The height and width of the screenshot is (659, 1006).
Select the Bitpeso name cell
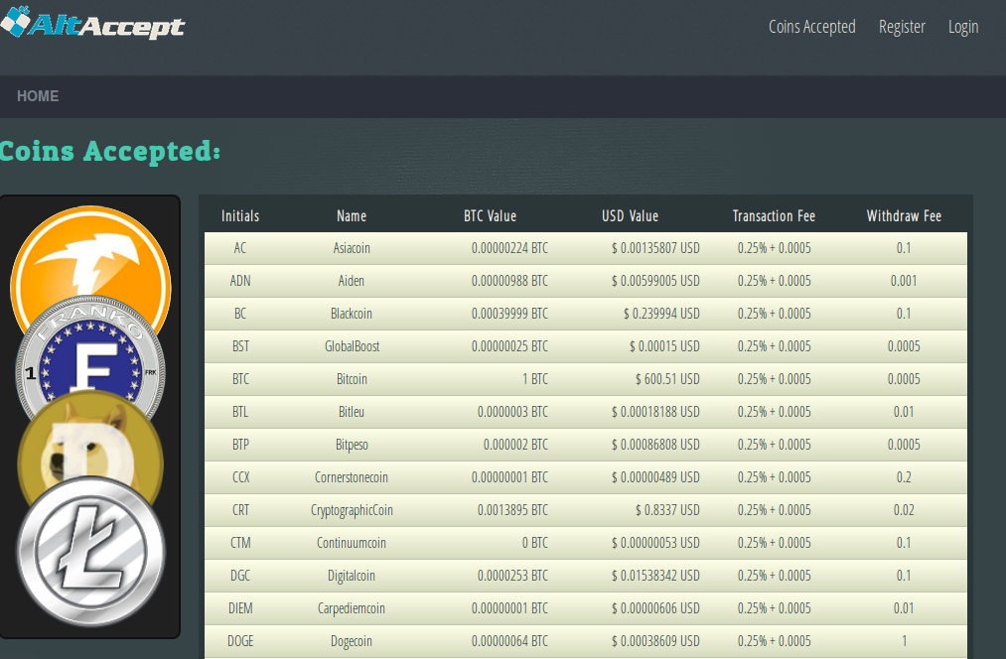pyautogui.click(x=352, y=445)
